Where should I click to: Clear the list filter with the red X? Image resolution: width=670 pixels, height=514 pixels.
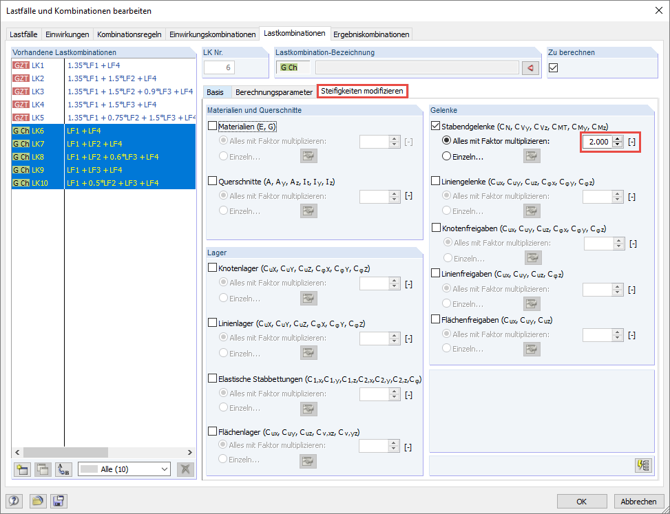(x=185, y=469)
